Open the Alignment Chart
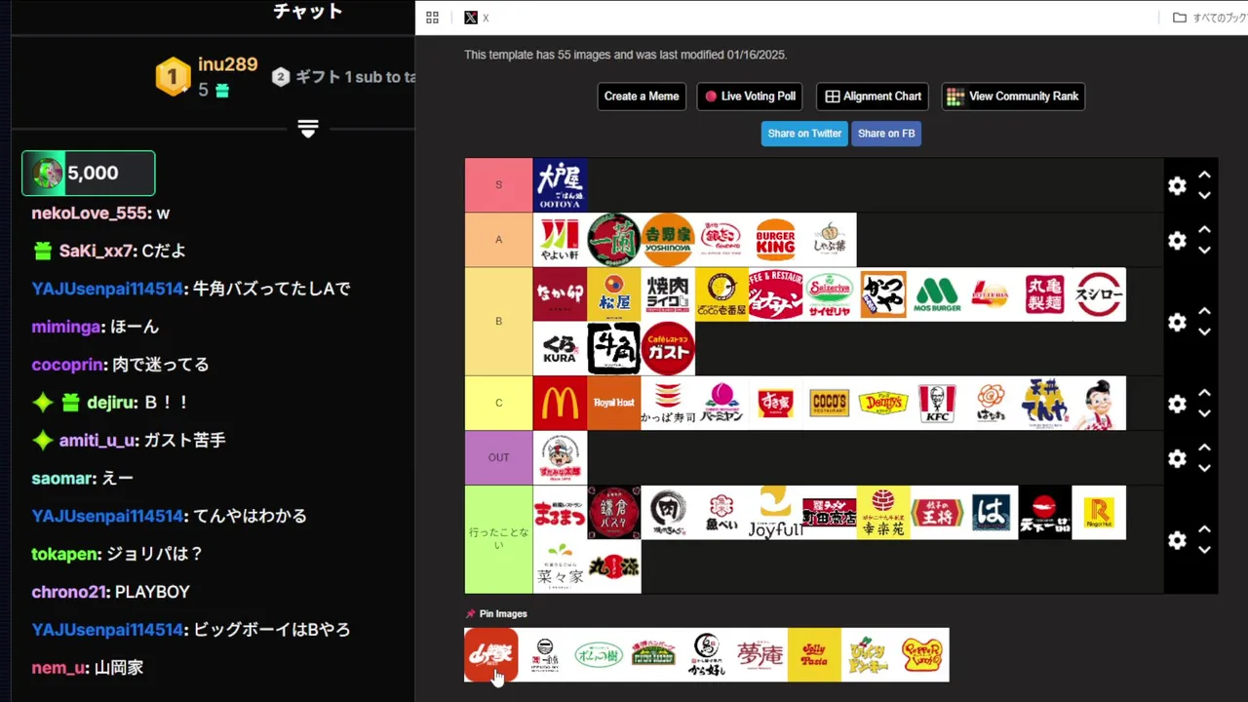The width and height of the screenshot is (1248, 702). point(873,97)
